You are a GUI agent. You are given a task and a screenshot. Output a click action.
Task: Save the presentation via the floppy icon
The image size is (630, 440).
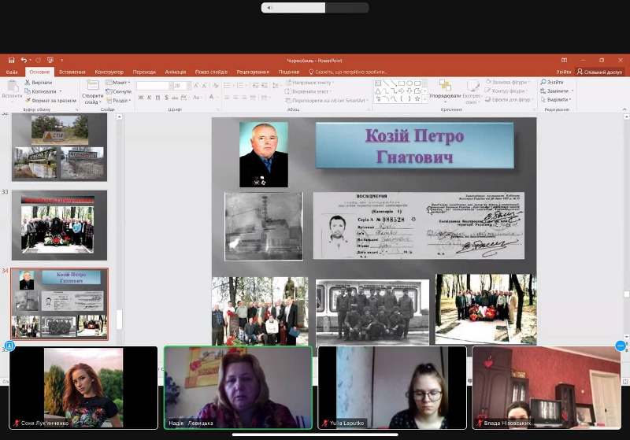pos(11,61)
